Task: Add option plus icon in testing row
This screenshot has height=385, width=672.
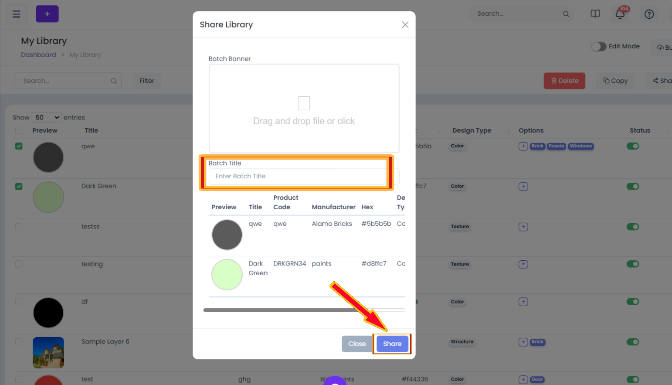Action: click(523, 264)
